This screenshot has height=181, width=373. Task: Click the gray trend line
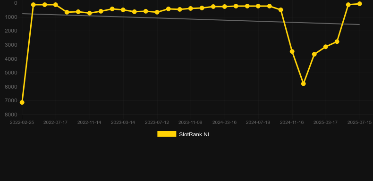pos(190,19)
